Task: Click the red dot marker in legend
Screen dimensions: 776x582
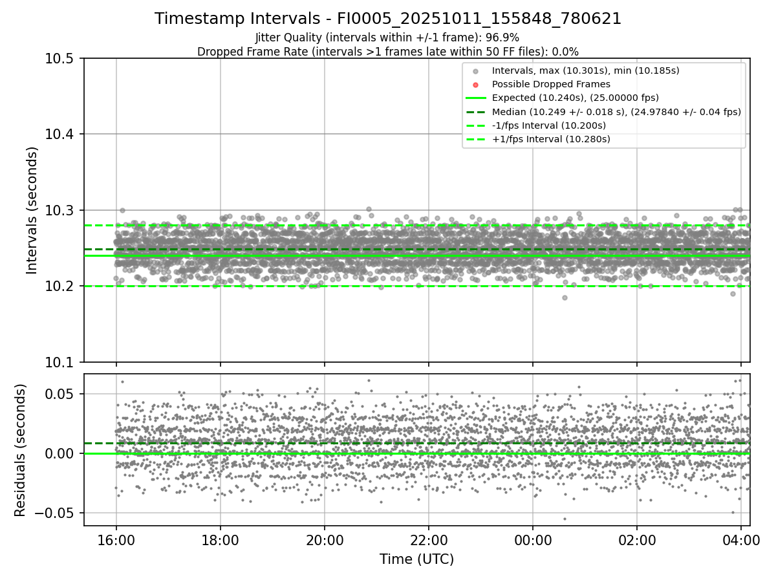Action: click(475, 85)
